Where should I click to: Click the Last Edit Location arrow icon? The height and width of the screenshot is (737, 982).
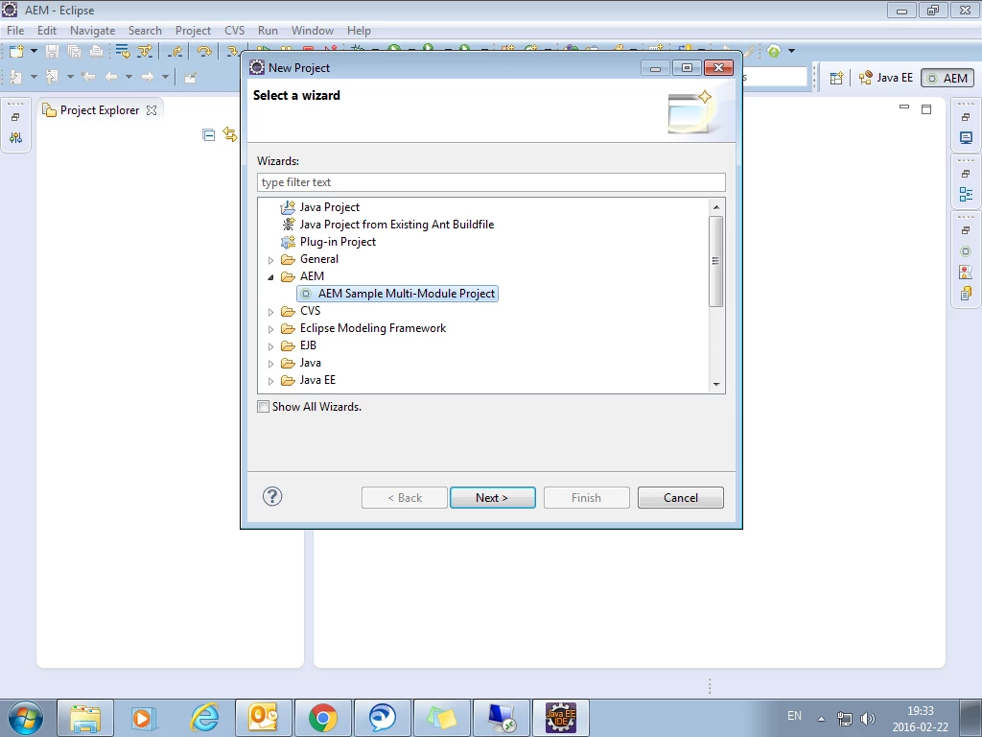(88, 77)
